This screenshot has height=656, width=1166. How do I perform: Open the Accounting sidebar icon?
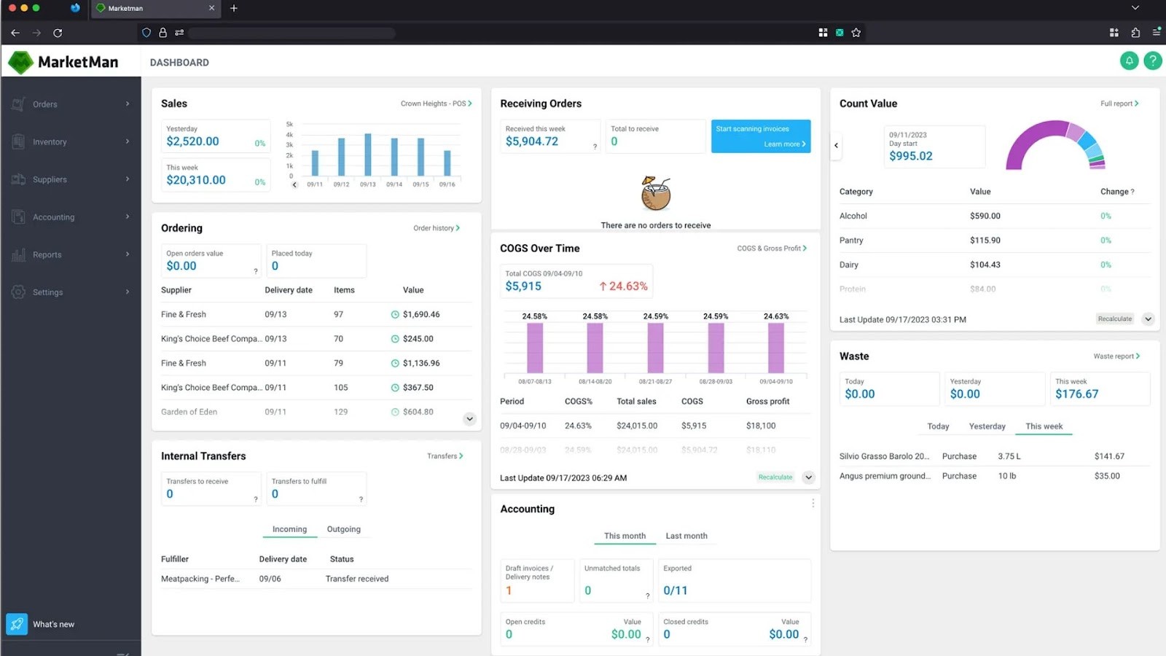[17, 216]
